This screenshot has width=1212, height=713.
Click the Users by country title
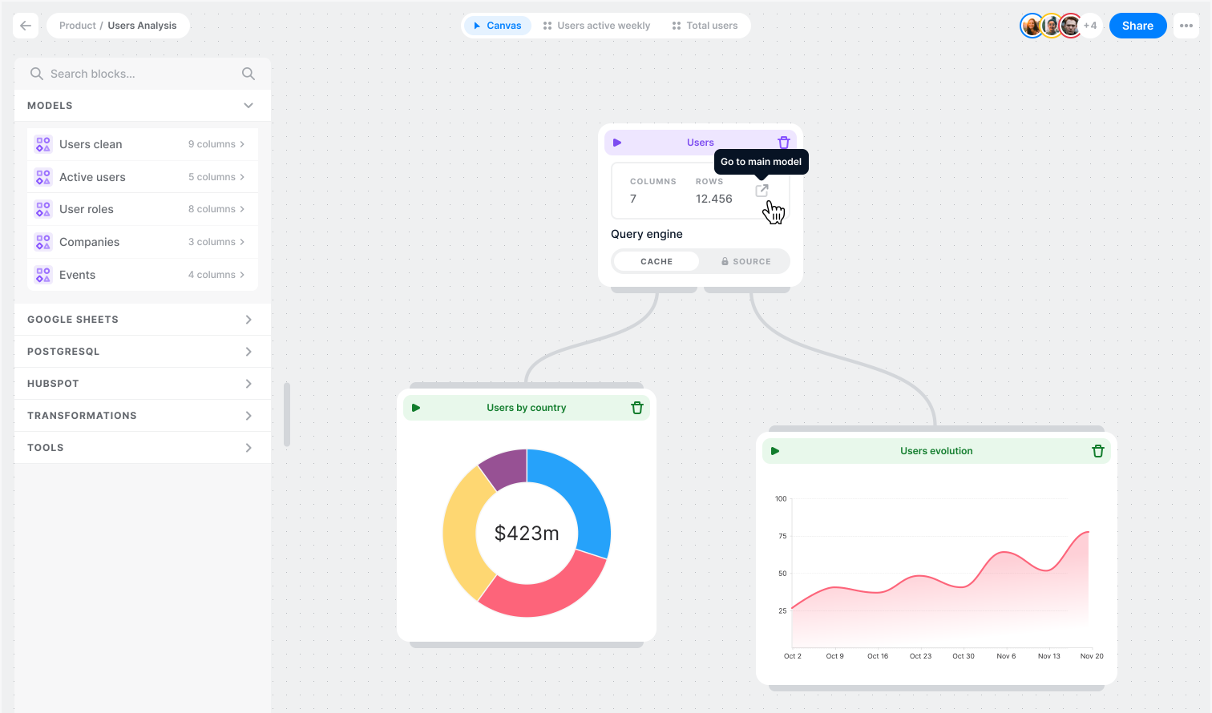526,408
